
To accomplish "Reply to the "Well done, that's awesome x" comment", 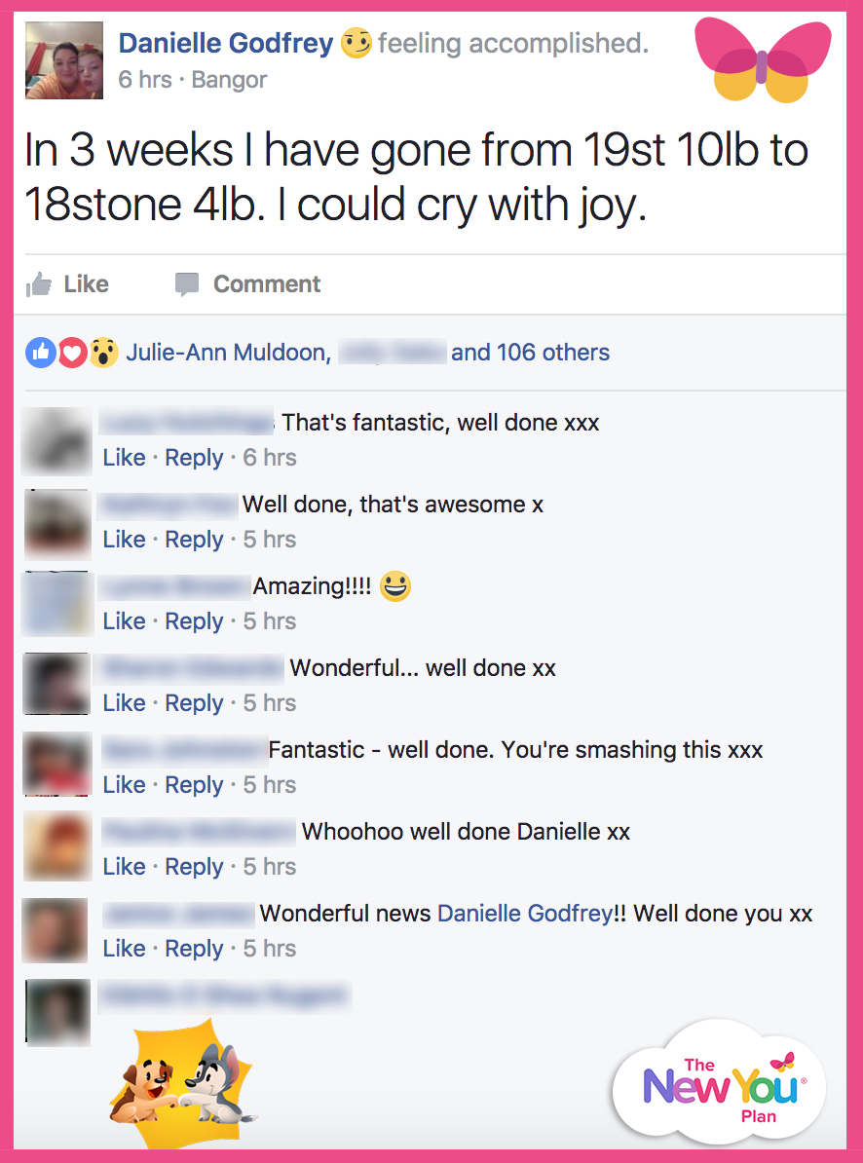I will pyautogui.click(x=194, y=540).
